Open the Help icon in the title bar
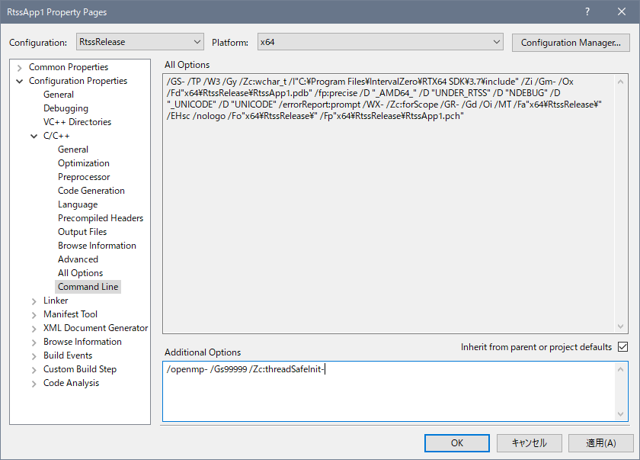This screenshot has width=640, height=460. pyautogui.click(x=587, y=11)
